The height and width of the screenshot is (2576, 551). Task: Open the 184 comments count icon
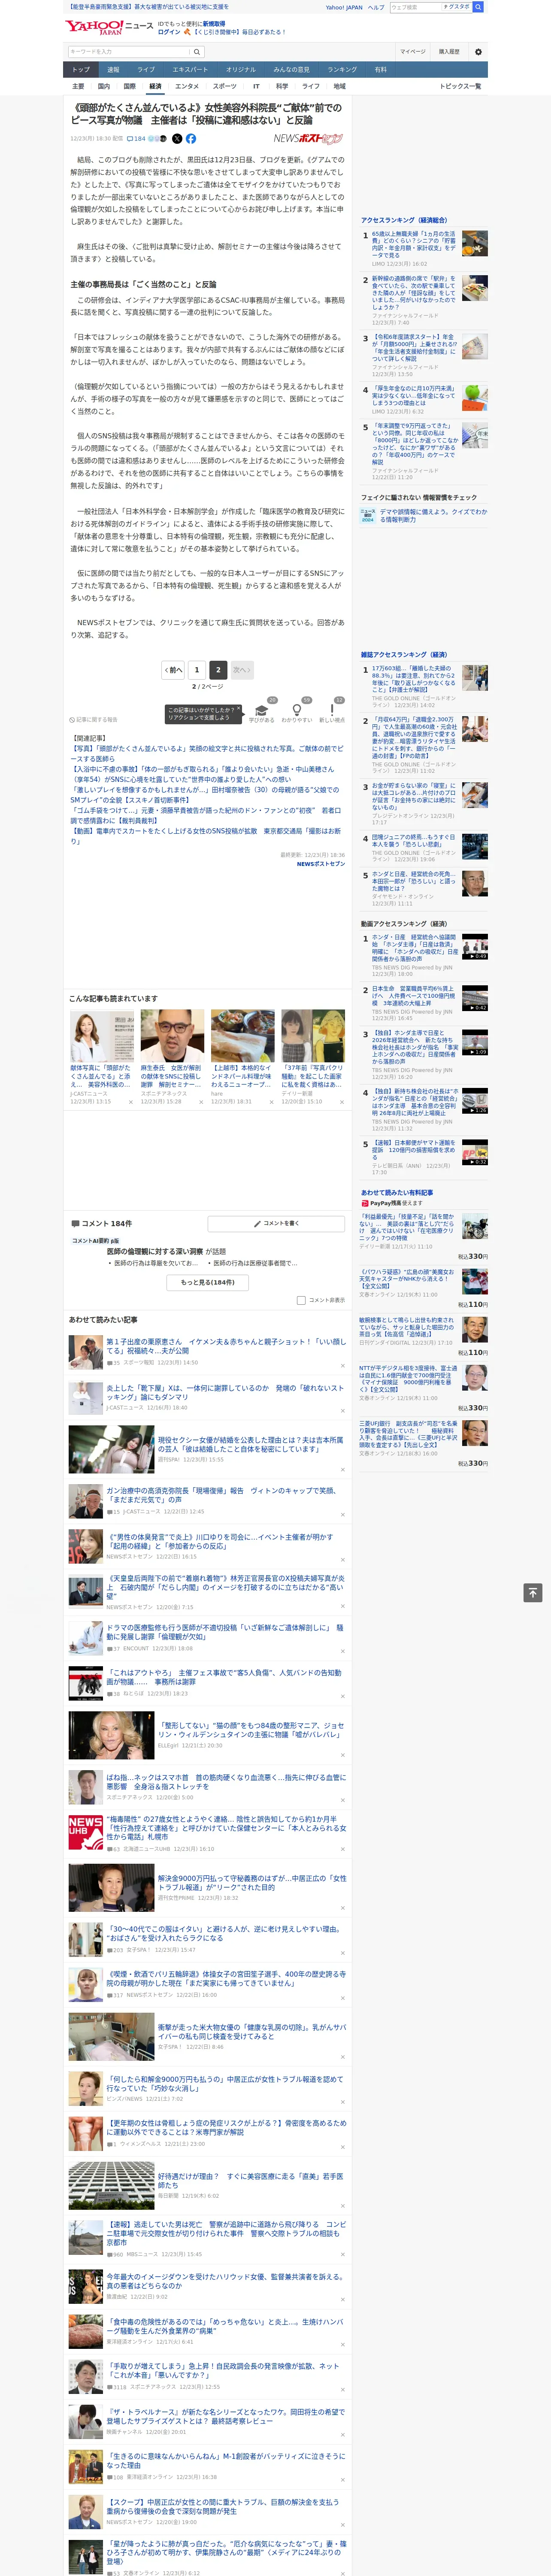(136, 139)
